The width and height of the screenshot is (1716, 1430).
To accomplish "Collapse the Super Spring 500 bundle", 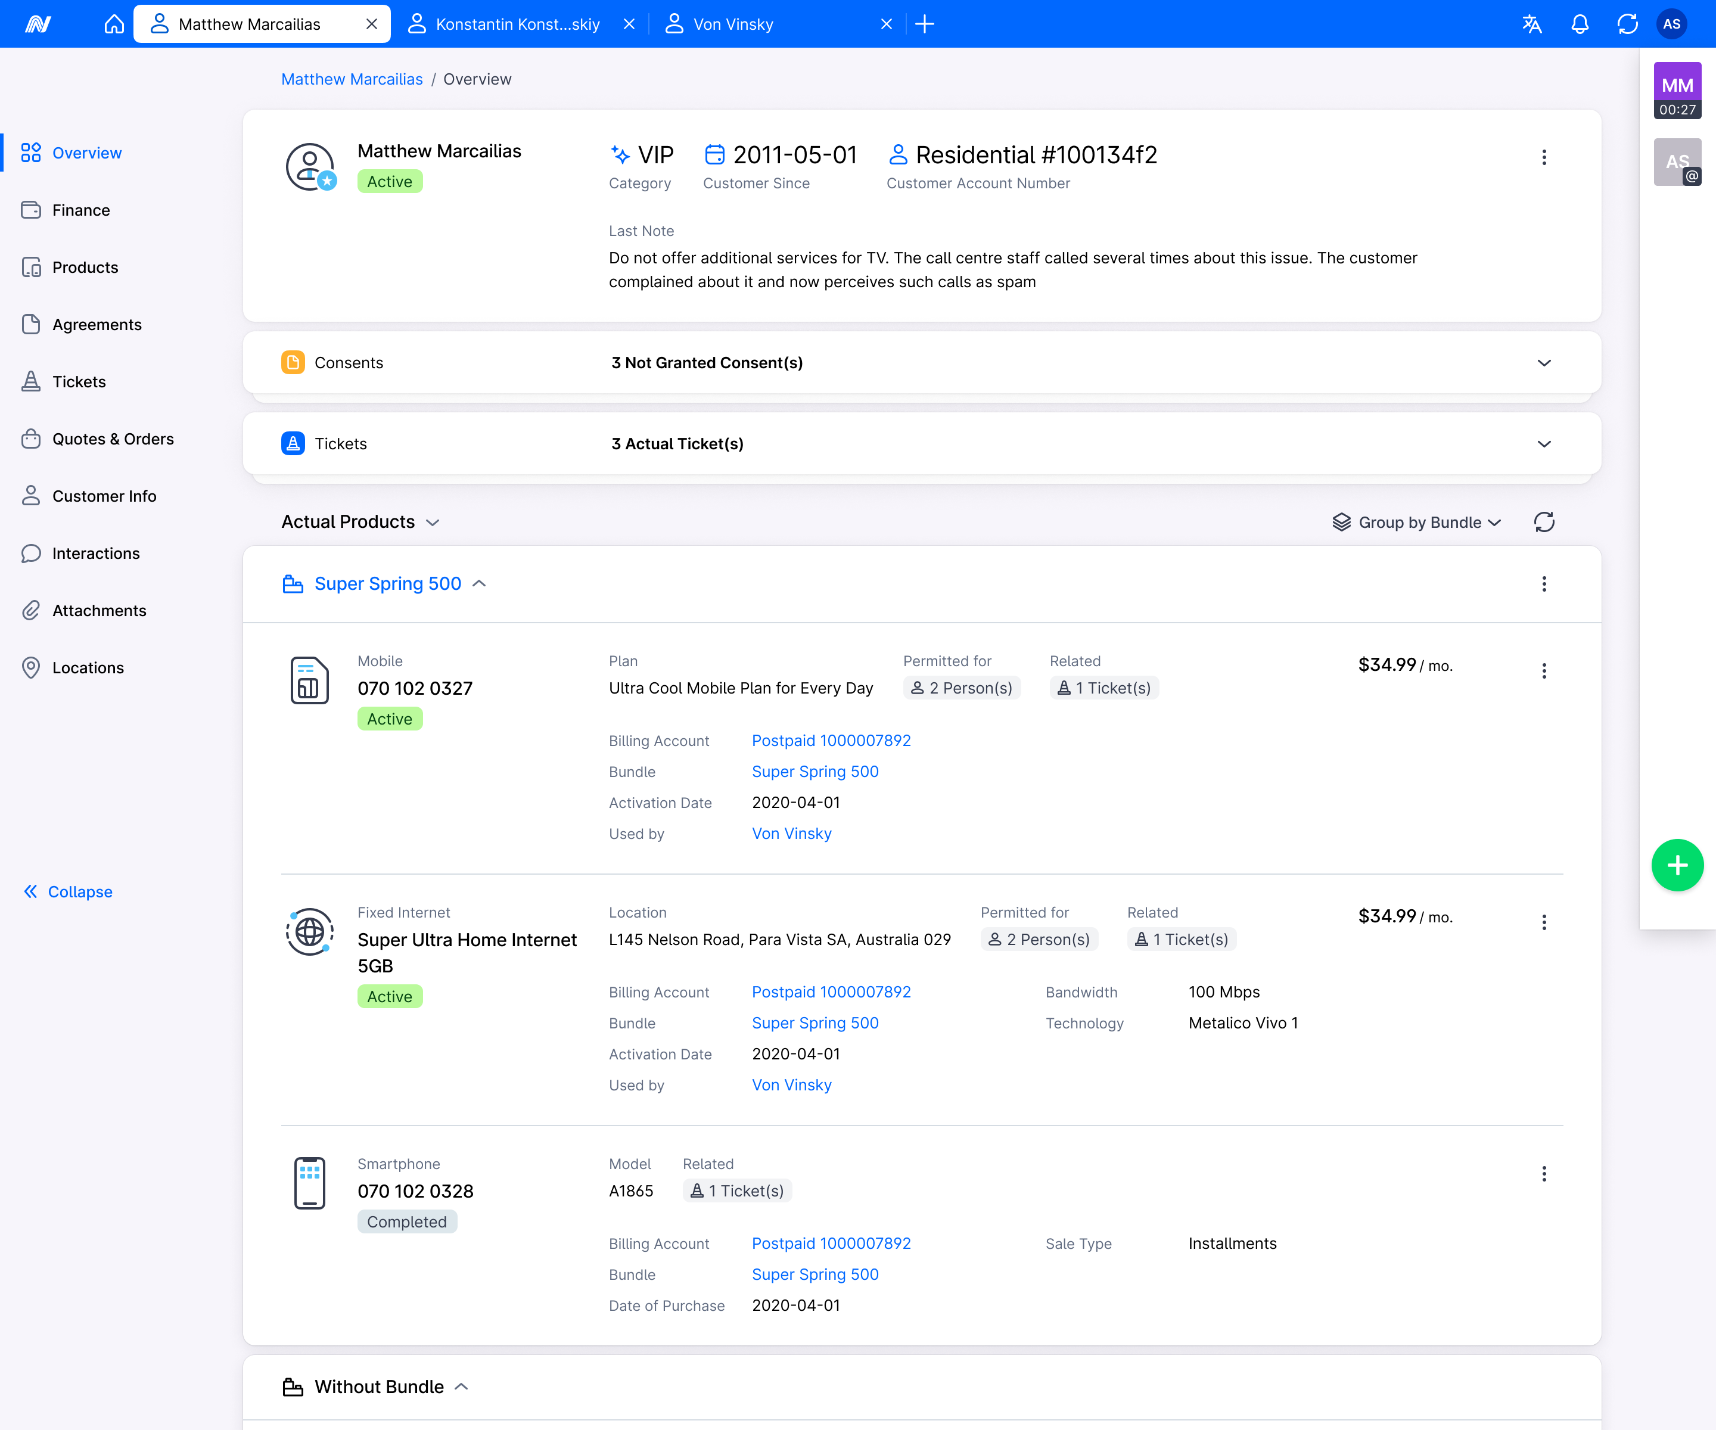I will click(480, 583).
